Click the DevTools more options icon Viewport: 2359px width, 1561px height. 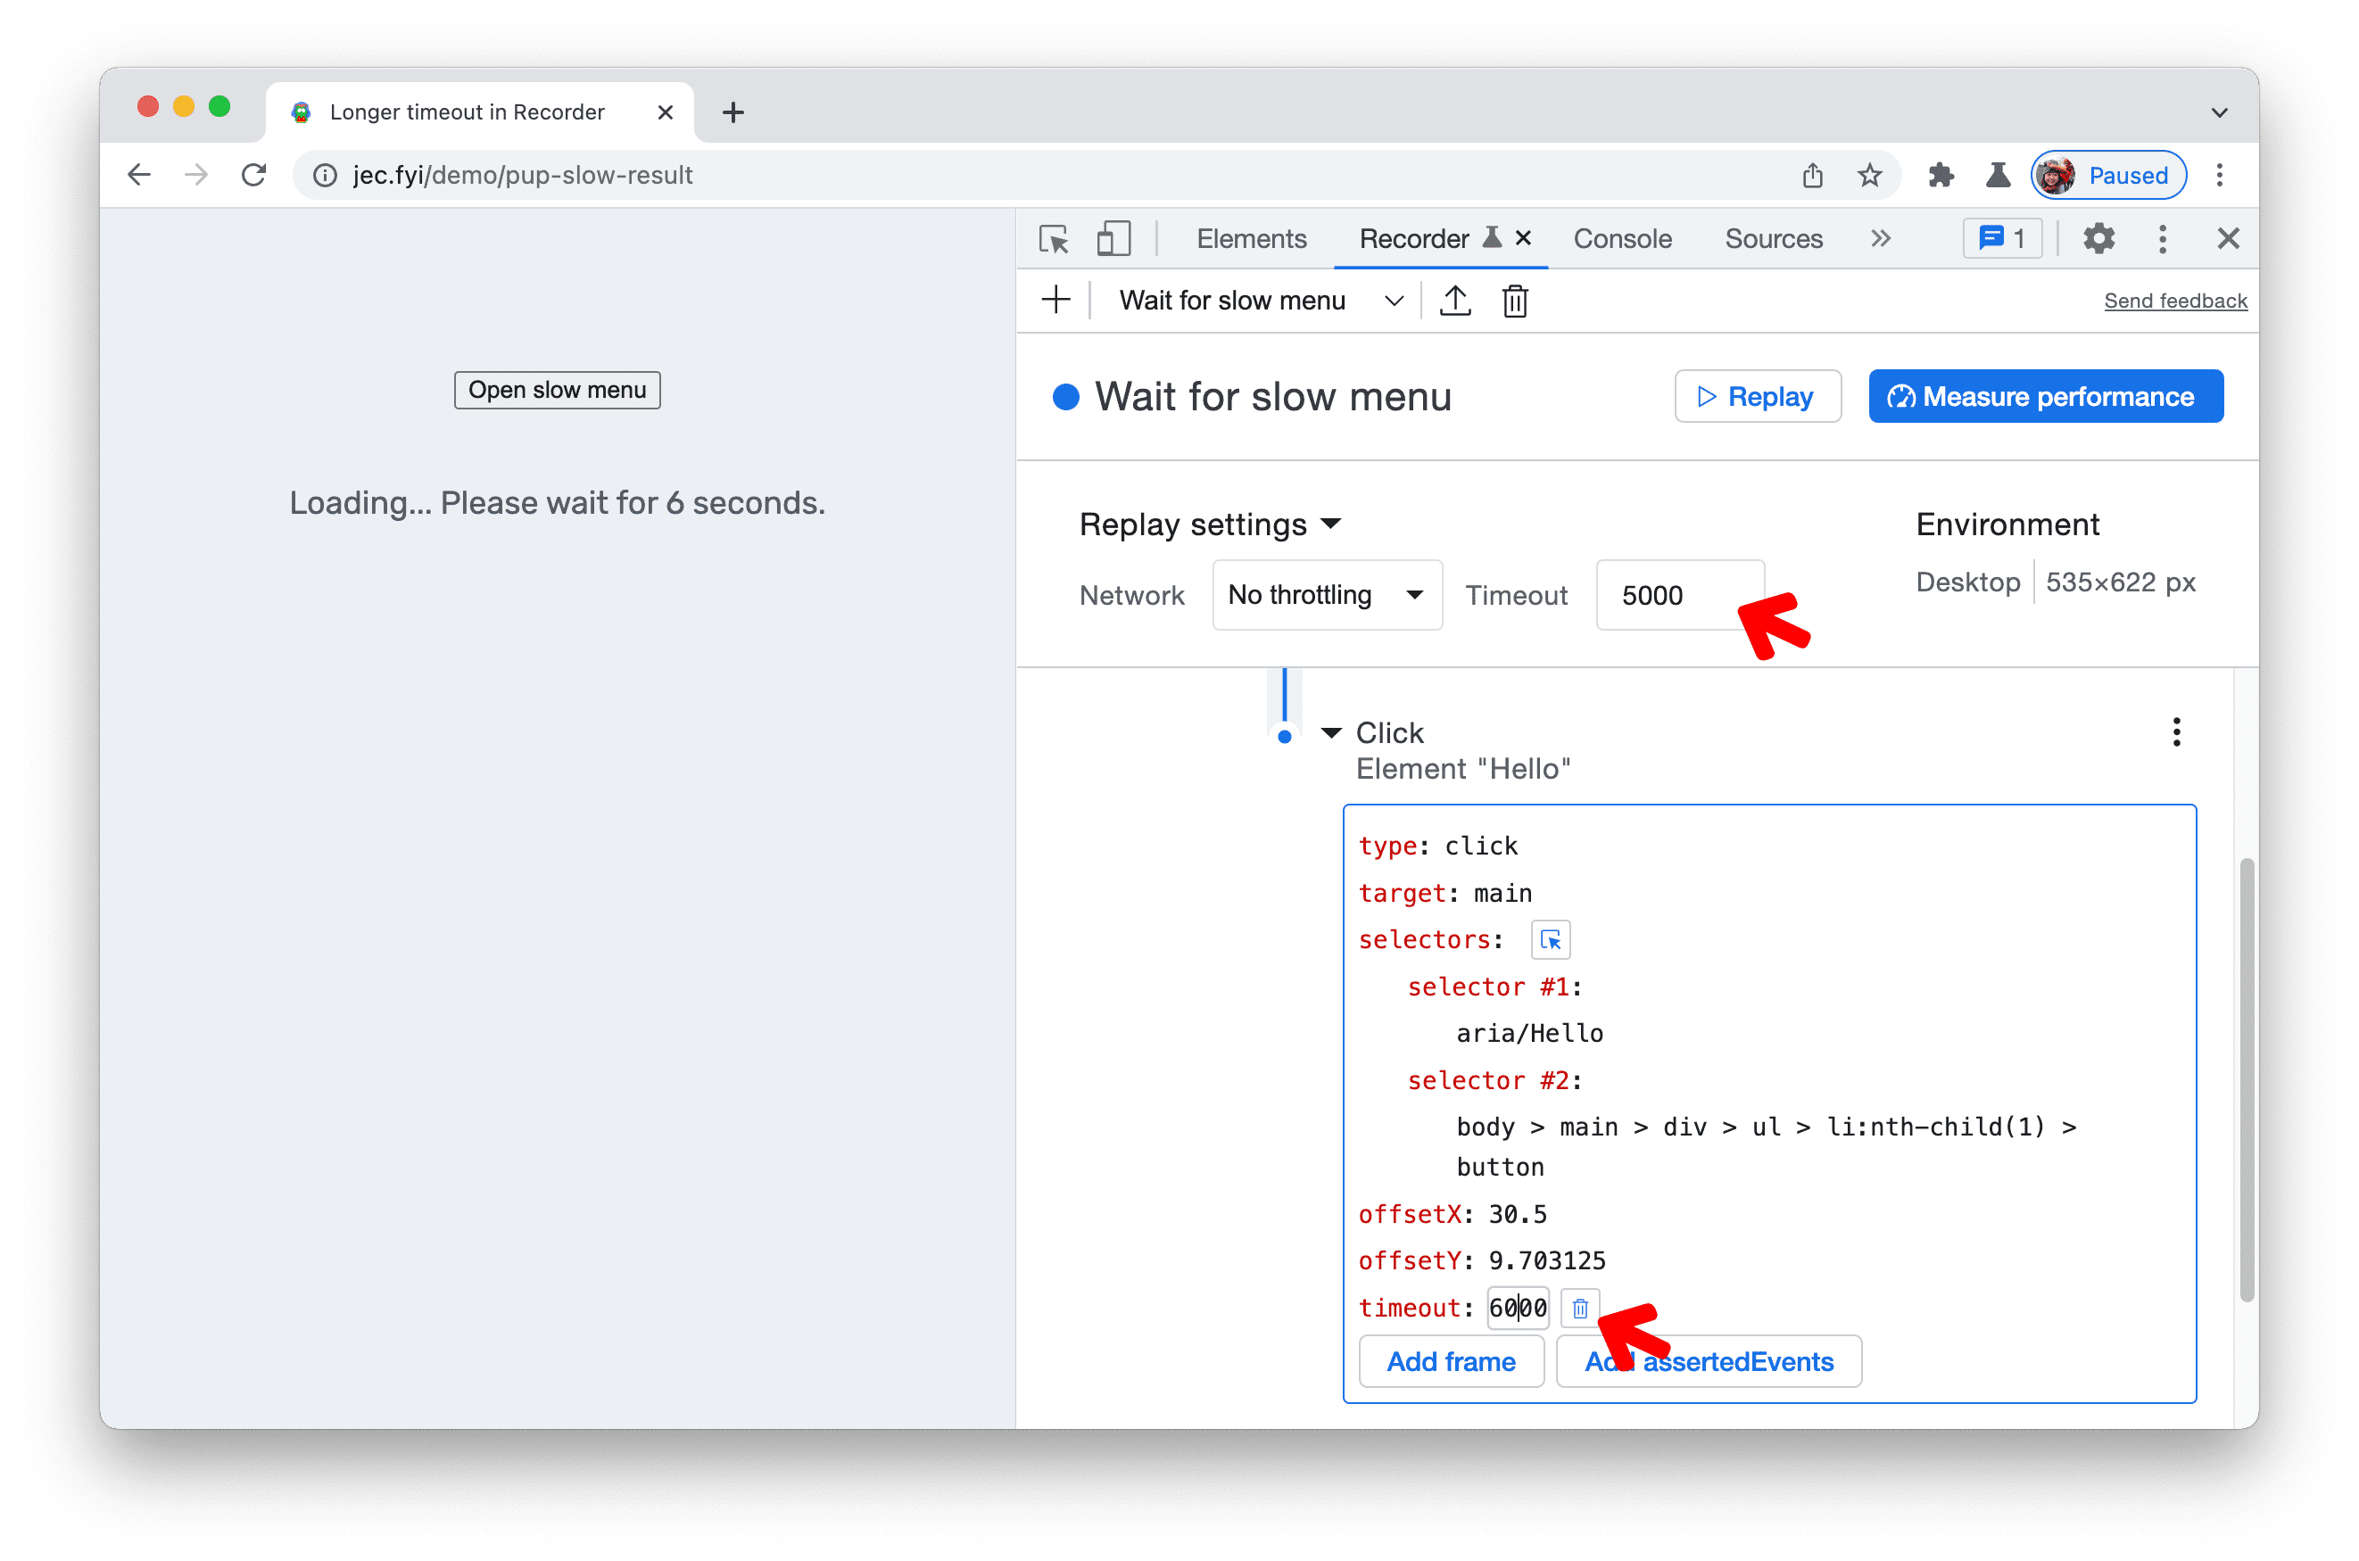[2164, 237]
